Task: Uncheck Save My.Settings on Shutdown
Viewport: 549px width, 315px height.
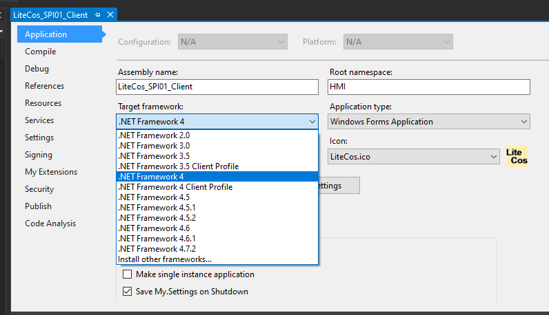Action: (128, 291)
